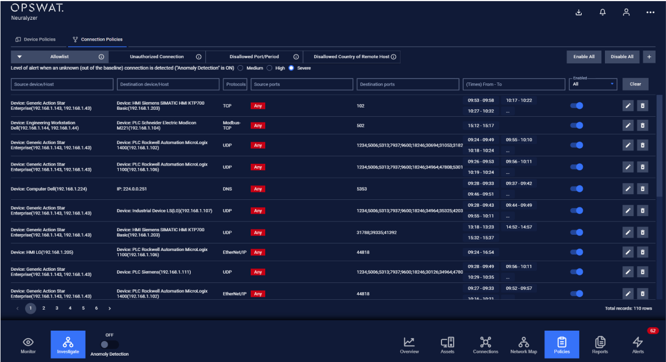
Task: Switch to Investigate mode
Action: (68, 345)
